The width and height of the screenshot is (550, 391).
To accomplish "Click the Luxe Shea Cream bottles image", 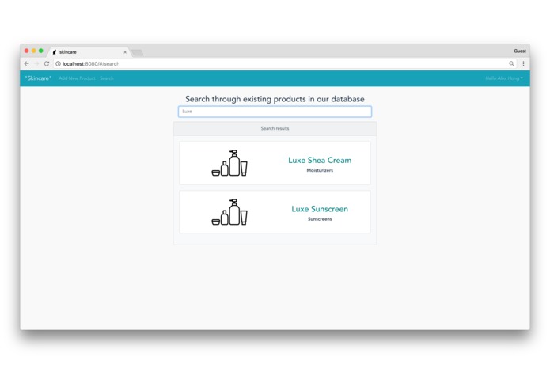I will coord(229,163).
